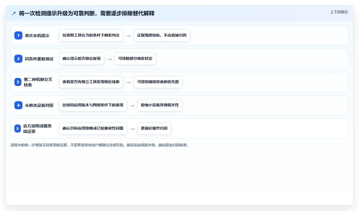Click the 未修改设备对照 step label
Viewport: 359px width, 211px height.
tap(39, 105)
